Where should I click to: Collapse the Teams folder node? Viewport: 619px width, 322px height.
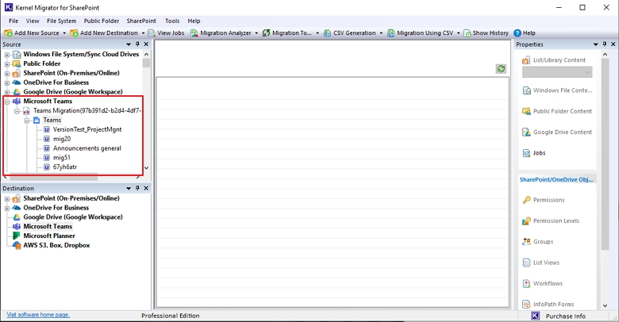tap(27, 121)
